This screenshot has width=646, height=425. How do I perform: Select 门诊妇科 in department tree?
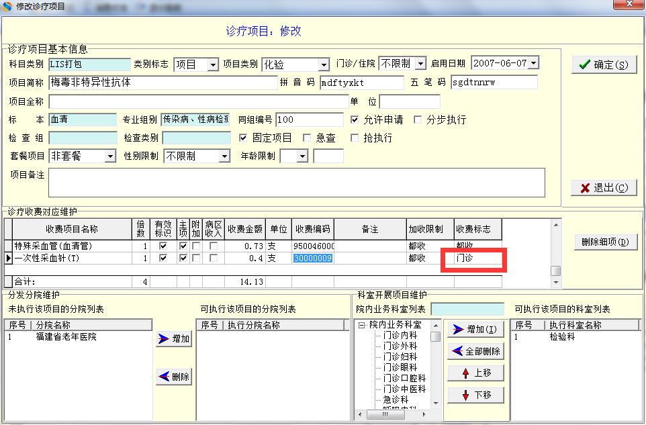(x=400, y=357)
